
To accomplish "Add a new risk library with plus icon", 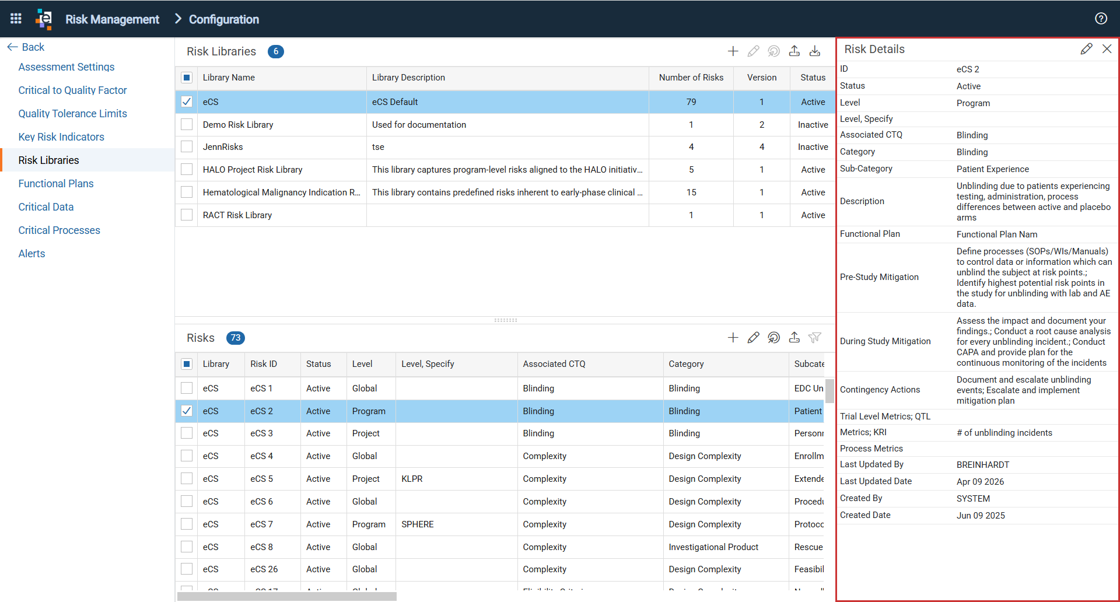I will tap(733, 51).
